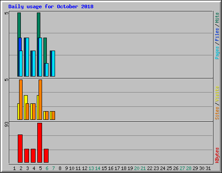Click the yellow Visits bar for day 3

tap(26, 99)
